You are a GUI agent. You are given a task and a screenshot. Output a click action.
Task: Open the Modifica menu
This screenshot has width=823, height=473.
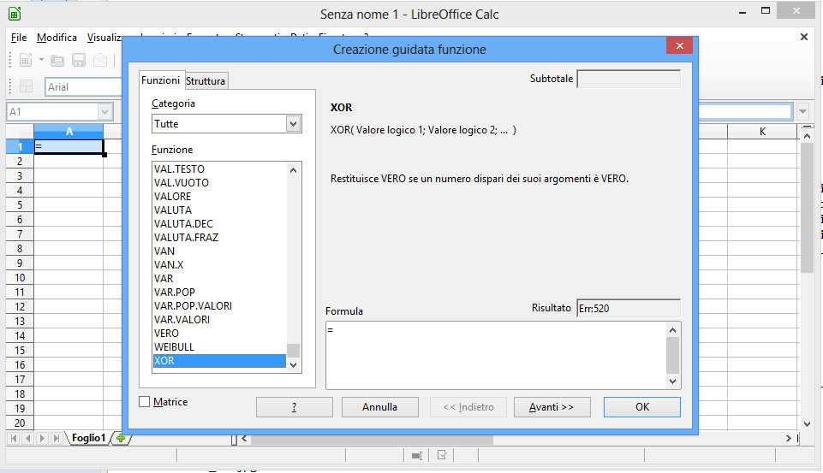pyautogui.click(x=57, y=38)
